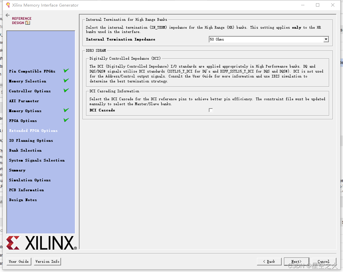Go to the Pin Compatible FPGAs step

pyautogui.click(x=32, y=71)
